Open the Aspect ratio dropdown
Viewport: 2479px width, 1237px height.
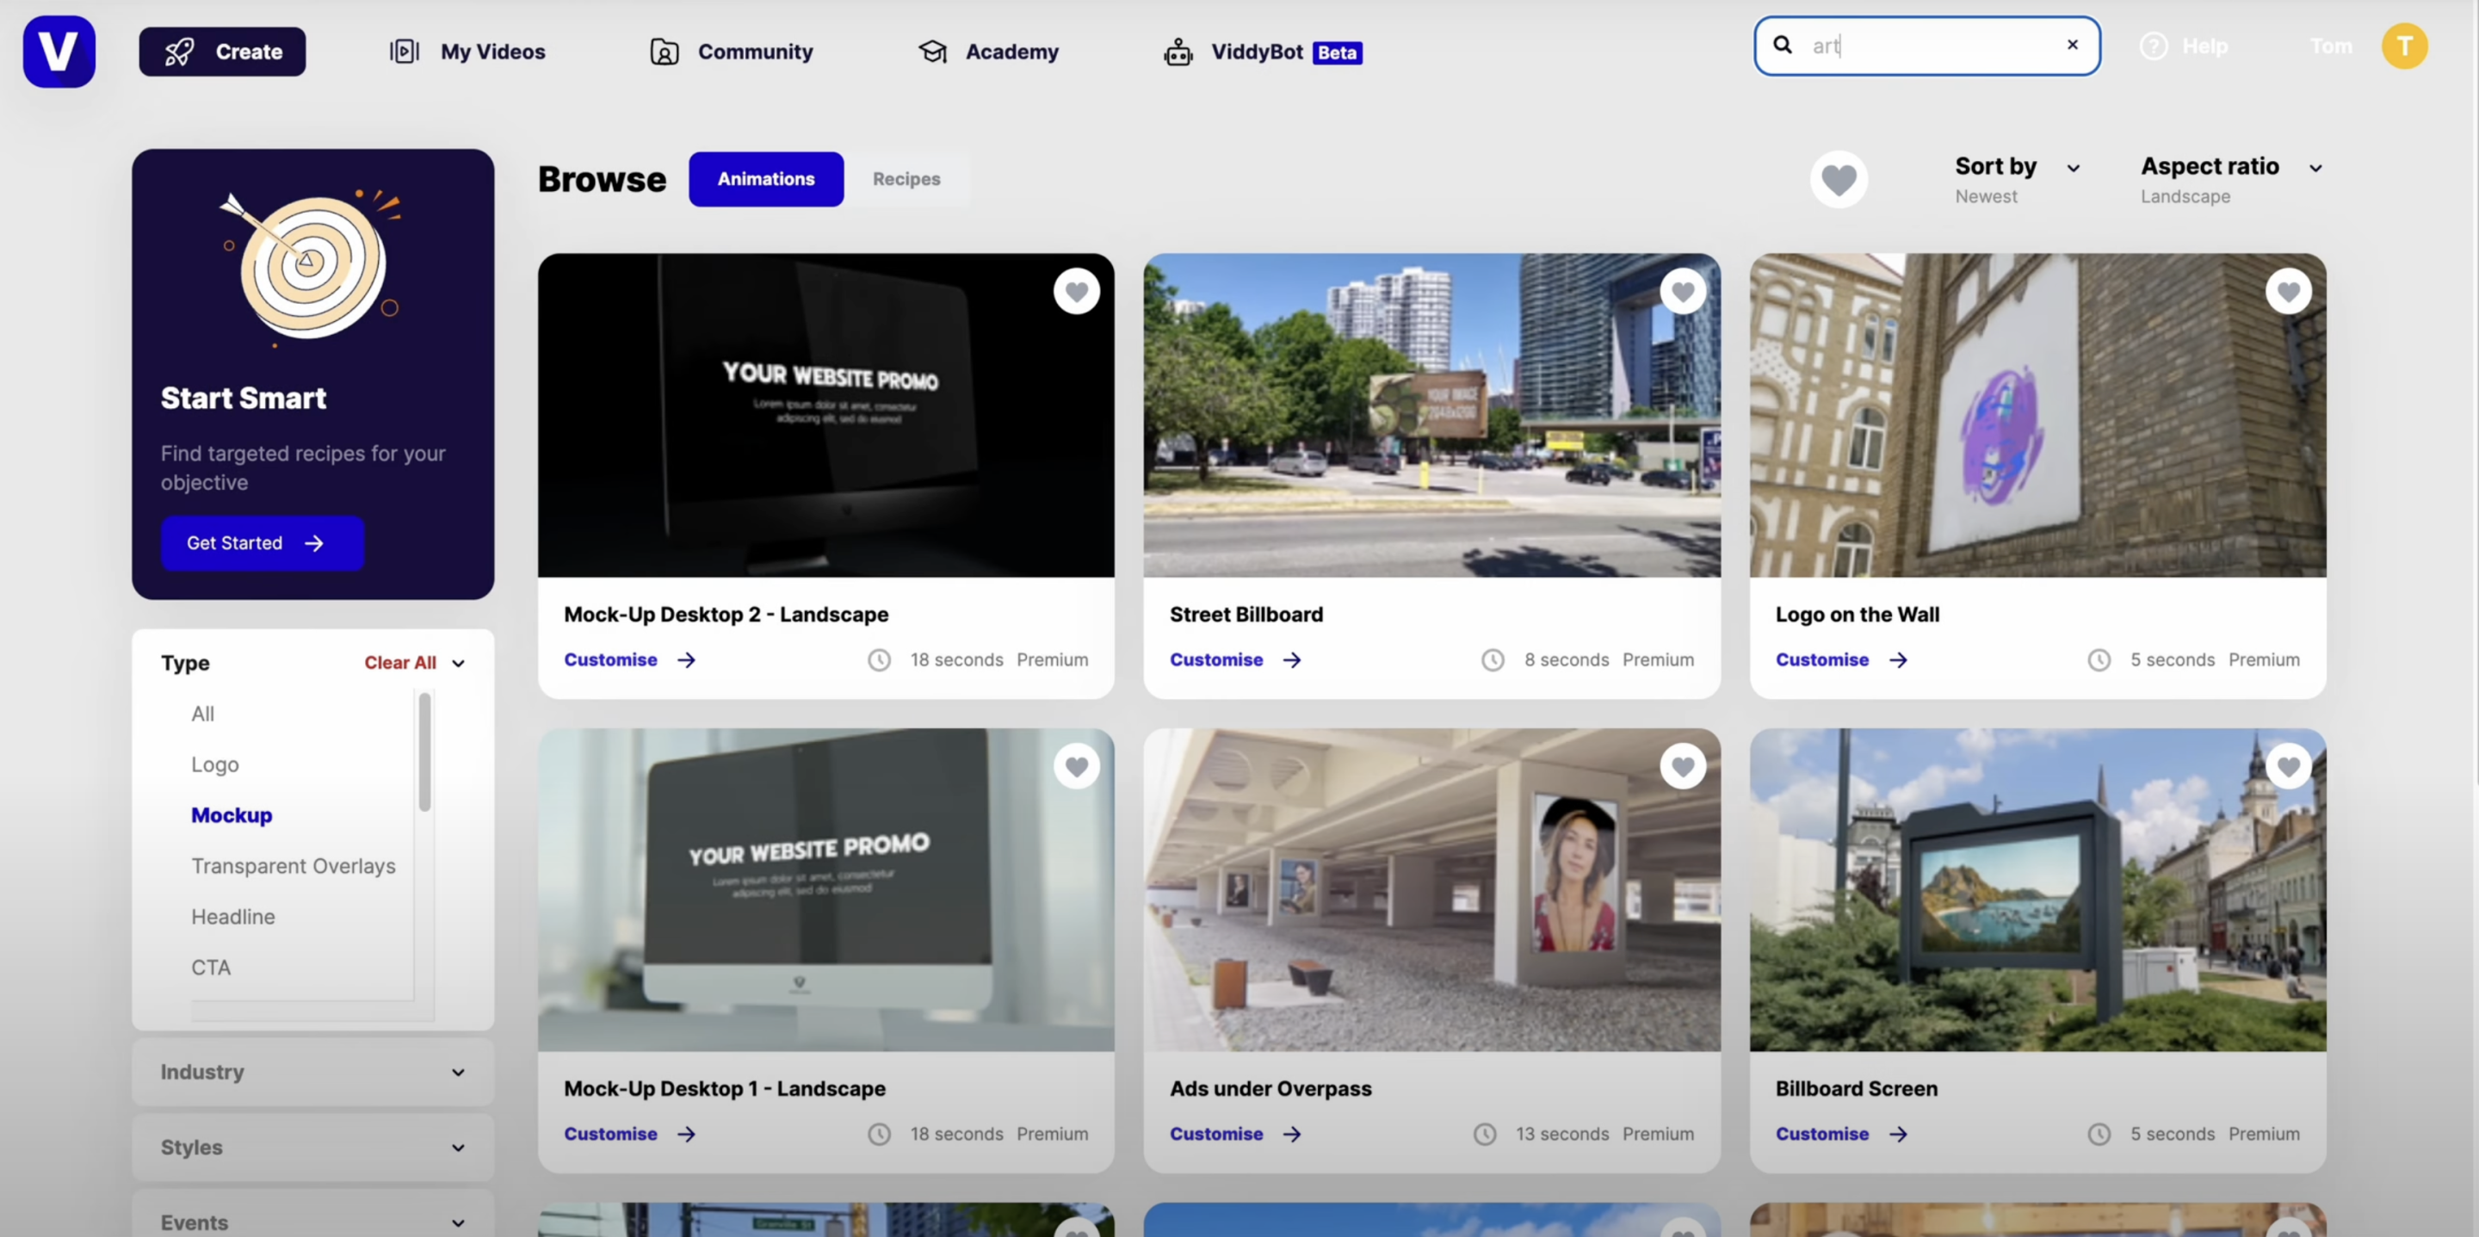(x=2232, y=179)
